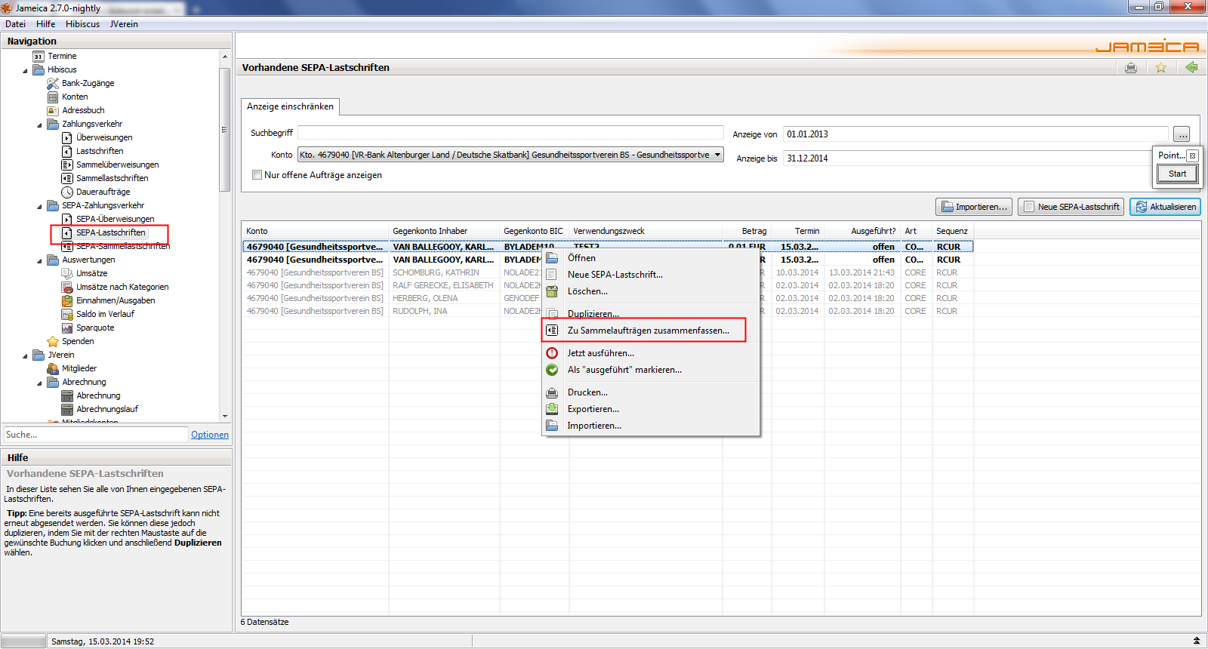1208x649 pixels.
Task: Click the Saldo im Verlauf icon
Action: (67, 314)
